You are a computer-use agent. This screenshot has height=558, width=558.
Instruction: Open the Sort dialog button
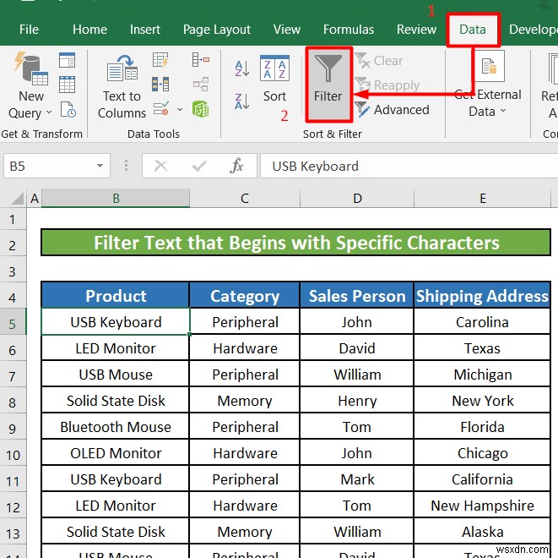[x=274, y=79]
